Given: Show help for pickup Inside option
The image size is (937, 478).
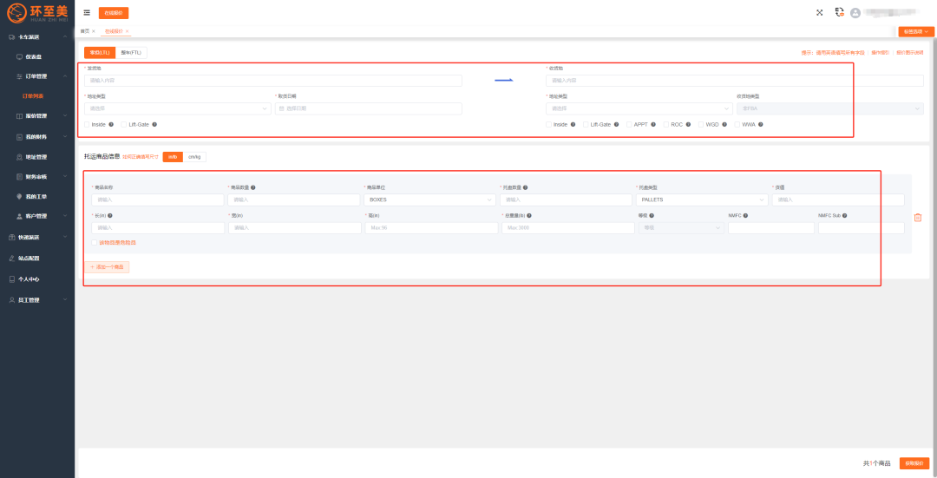Looking at the screenshot, I should (x=111, y=124).
